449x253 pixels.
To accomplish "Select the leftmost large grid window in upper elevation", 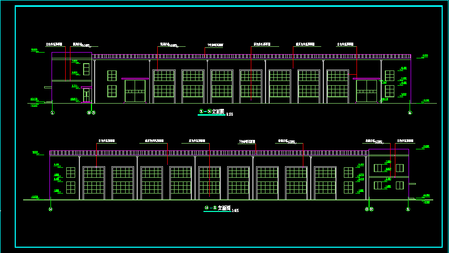I will coord(164,84).
